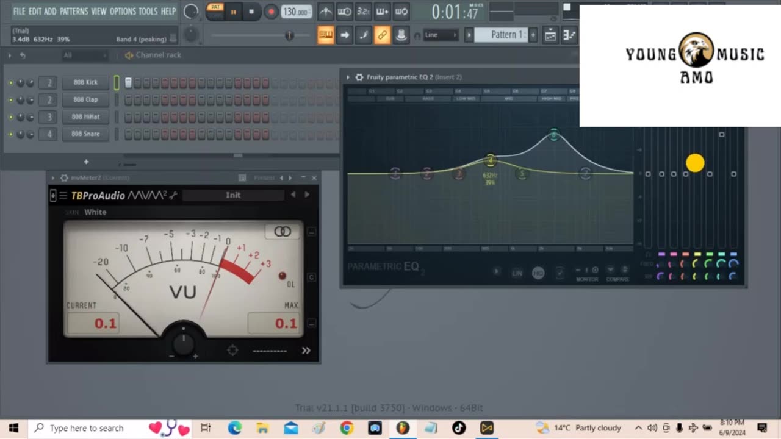Mute the 808 Kick channel
Screen dimensions: 781x439
(x=10, y=82)
